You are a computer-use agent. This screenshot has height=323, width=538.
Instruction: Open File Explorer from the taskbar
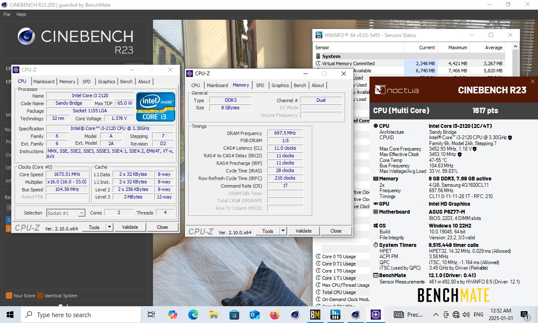coord(214,315)
